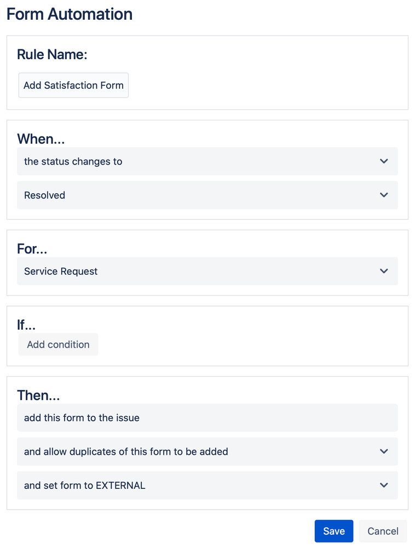The height and width of the screenshot is (548, 415).
Task: Save the form automation rule
Action: 333,530
